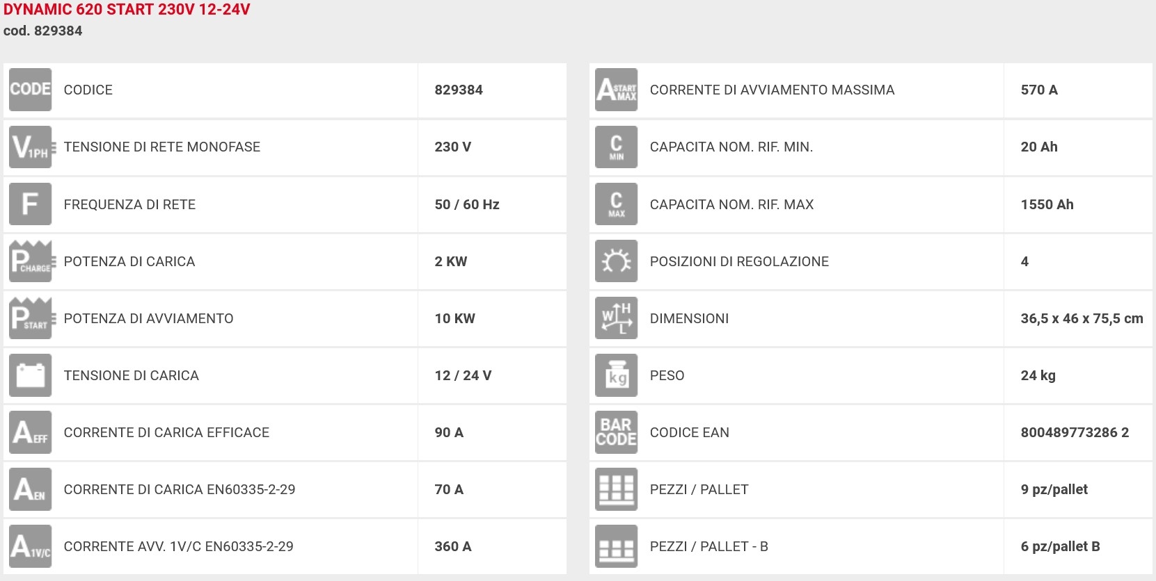Image resolution: width=1156 pixels, height=581 pixels.
Task: Click the A START MAX current icon
Action: click(x=617, y=90)
